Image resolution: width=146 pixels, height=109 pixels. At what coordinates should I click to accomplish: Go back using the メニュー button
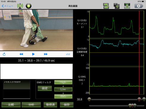7,6
